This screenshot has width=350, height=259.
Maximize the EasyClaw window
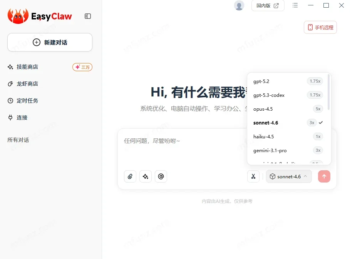(x=326, y=5)
